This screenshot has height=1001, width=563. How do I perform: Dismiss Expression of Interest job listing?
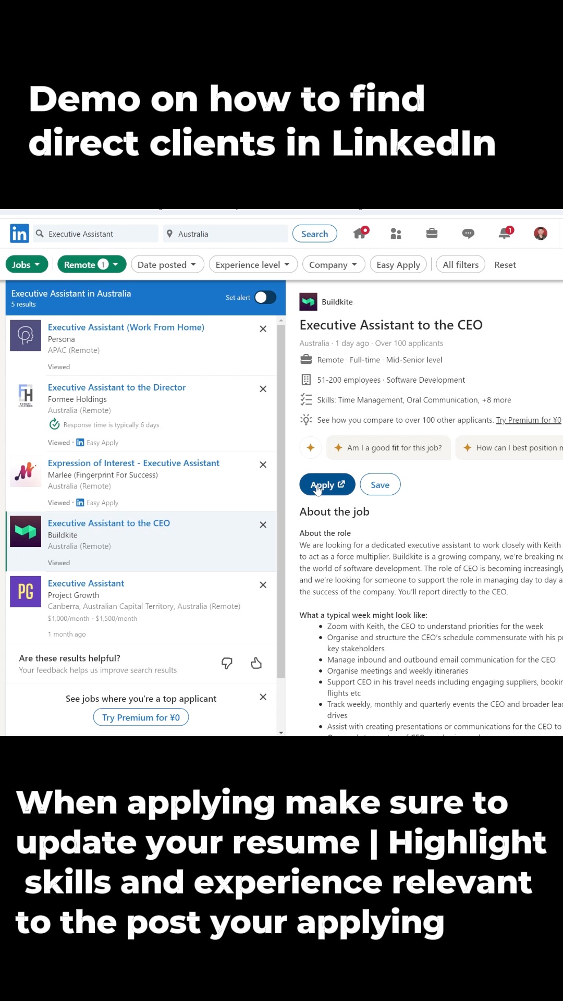coord(263,465)
